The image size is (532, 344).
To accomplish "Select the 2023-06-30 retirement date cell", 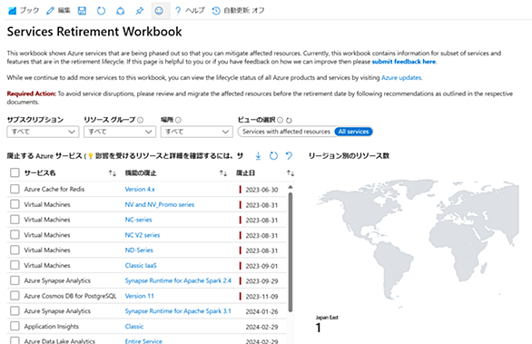I will click(x=261, y=190).
